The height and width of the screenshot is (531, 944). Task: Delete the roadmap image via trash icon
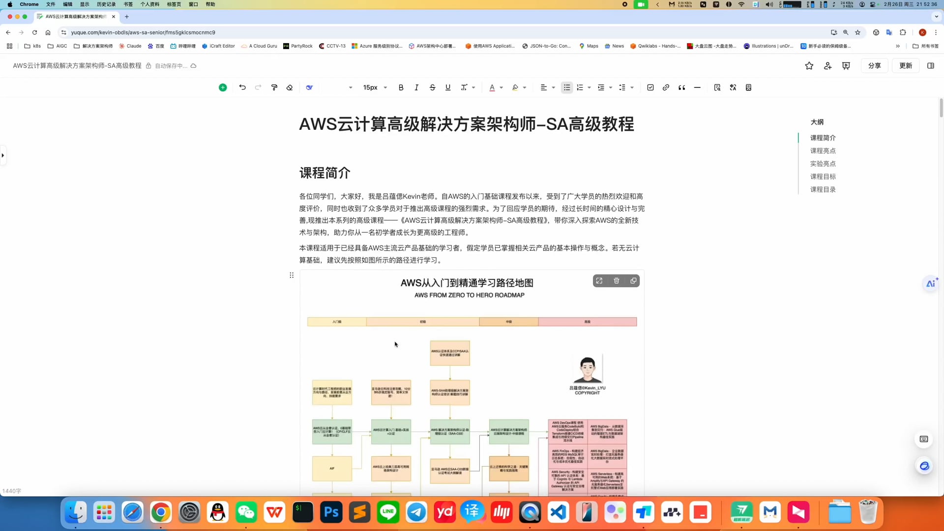click(616, 280)
